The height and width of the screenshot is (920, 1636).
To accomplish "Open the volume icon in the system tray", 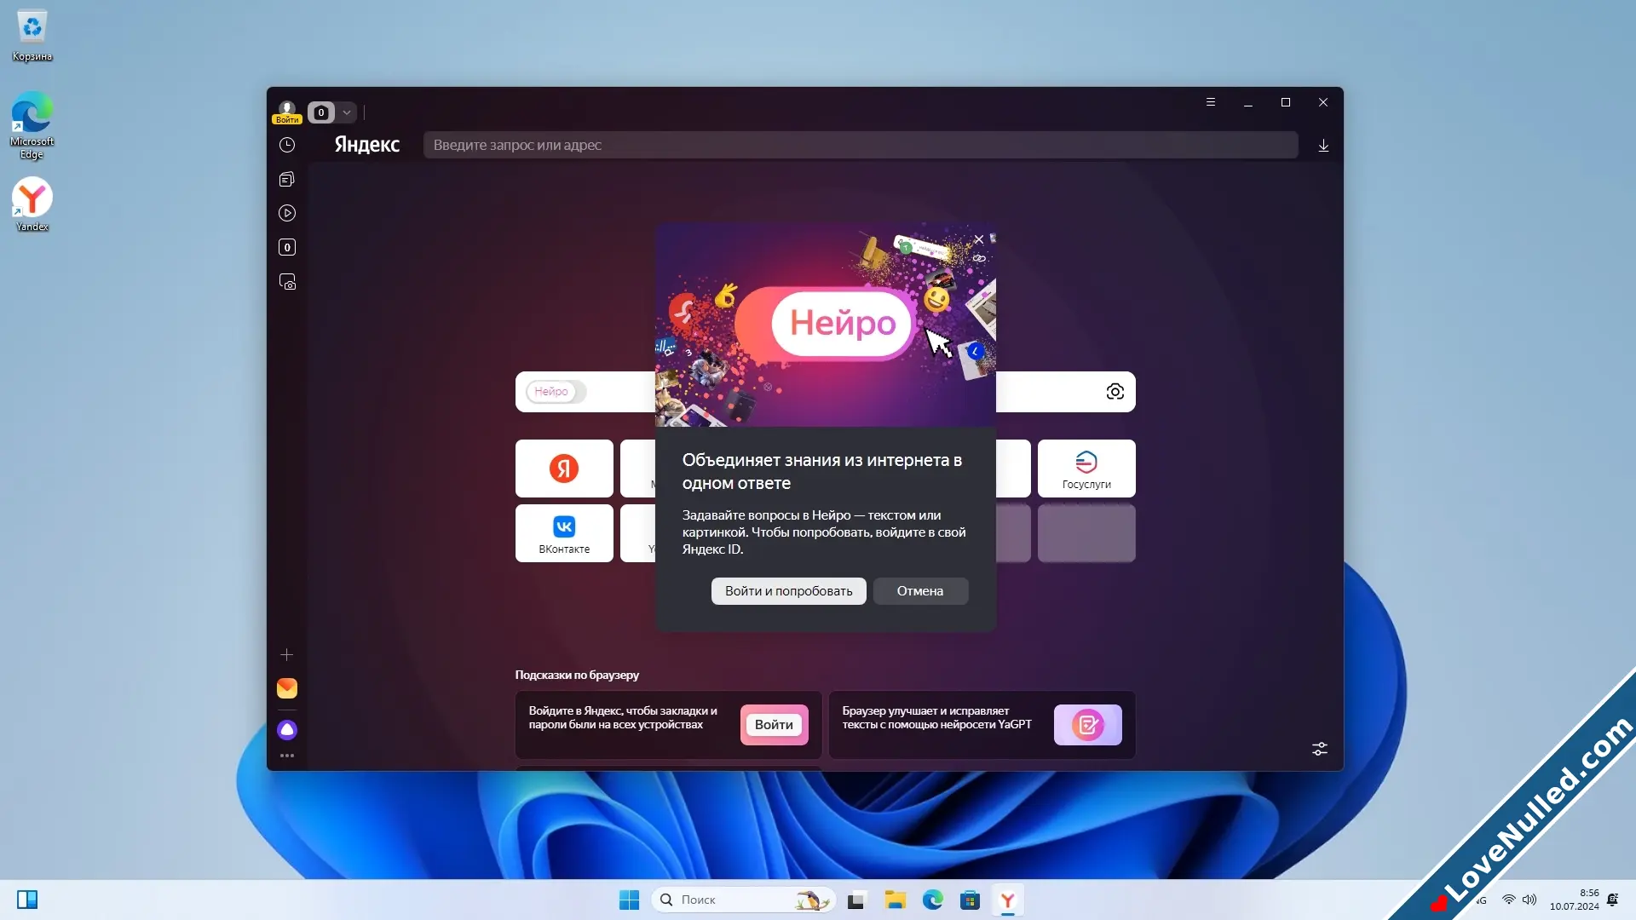I will tap(1529, 900).
